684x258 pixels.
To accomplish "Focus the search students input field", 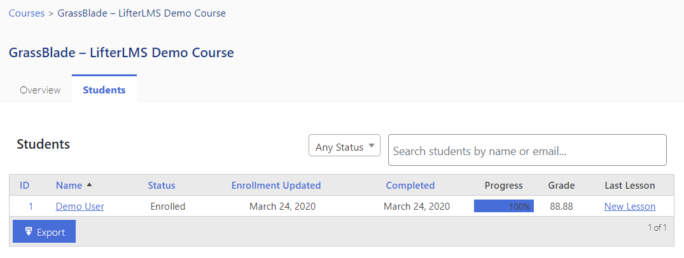I will (527, 150).
